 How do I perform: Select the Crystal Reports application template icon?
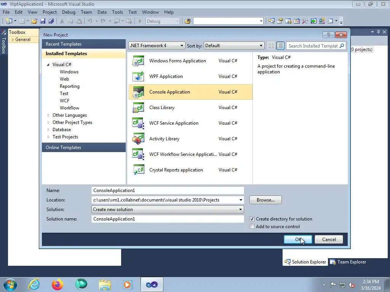pos(138,170)
